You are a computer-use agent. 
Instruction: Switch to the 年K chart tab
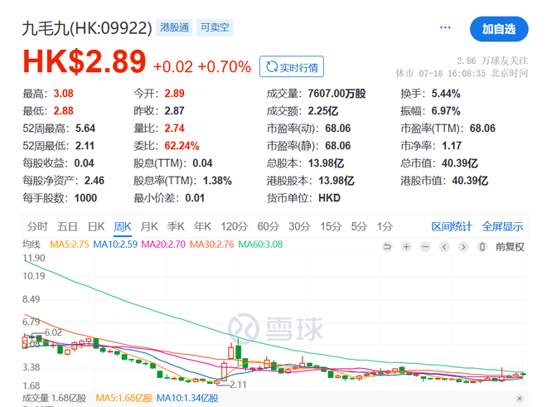[x=203, y=226]
